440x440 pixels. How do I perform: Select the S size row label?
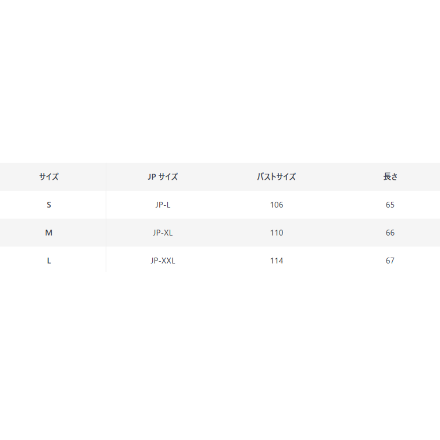coord(49,205)
